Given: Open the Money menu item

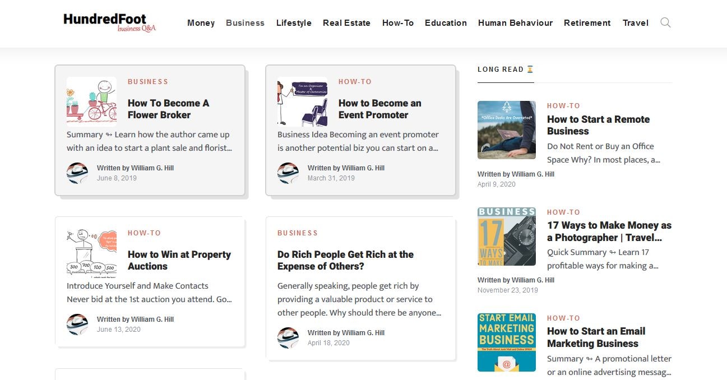Looking at the screenshot, I should coord(201,23).
